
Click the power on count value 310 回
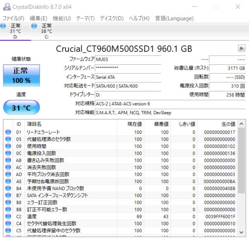pyautogui.click(x=227, y=86)
